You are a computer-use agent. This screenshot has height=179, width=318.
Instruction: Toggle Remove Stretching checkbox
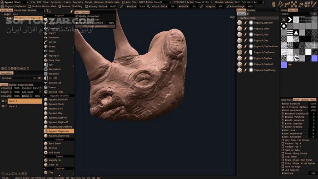pyautogui.click(x=60, y=6)
